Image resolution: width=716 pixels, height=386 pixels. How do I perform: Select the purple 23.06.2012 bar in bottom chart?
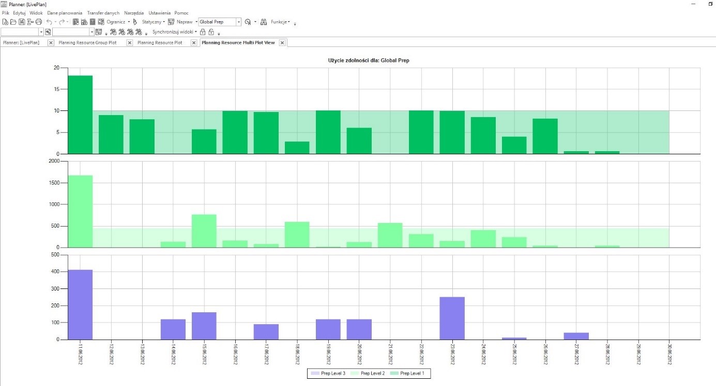pos(452,318)
